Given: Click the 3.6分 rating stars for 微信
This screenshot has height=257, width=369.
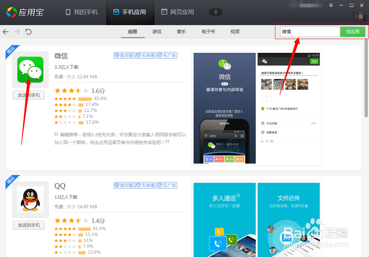Looking at the screenshot, I should pyautogui.click(x=71, y=90).
